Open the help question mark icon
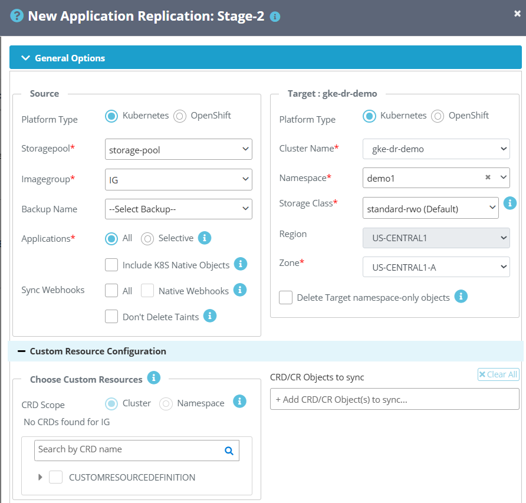 click(17, 16)
